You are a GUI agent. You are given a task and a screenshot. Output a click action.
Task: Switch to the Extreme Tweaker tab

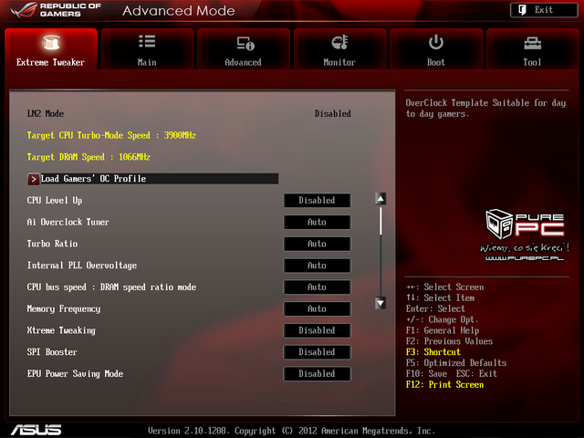click(51, 49)
